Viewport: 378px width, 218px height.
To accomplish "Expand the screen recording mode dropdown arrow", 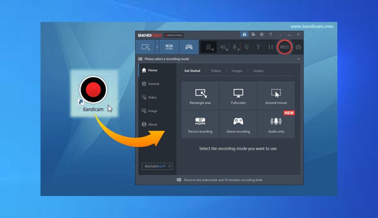I will [x=157, y=47].
